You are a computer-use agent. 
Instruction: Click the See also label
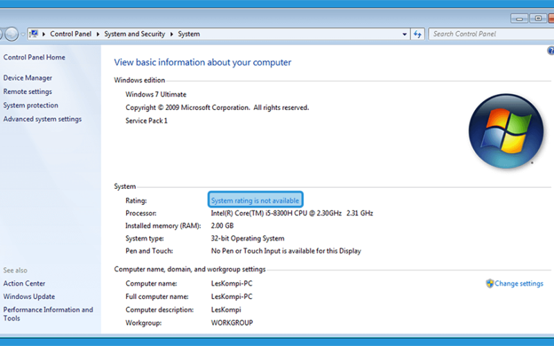click(15, 271)
